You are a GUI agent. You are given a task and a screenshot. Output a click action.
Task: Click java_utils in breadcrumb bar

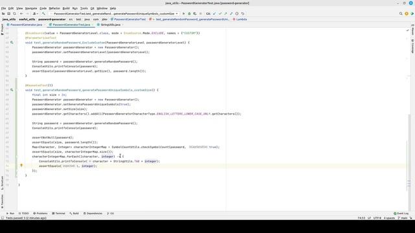[x=9, y=19]
